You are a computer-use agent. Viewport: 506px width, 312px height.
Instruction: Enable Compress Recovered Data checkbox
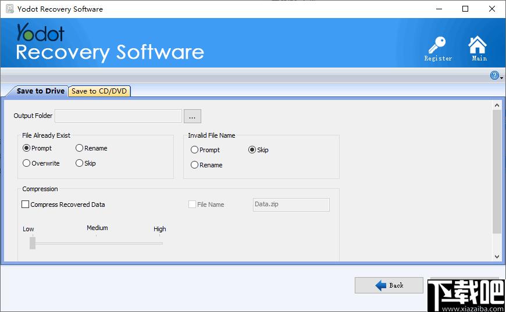[25, 205]
